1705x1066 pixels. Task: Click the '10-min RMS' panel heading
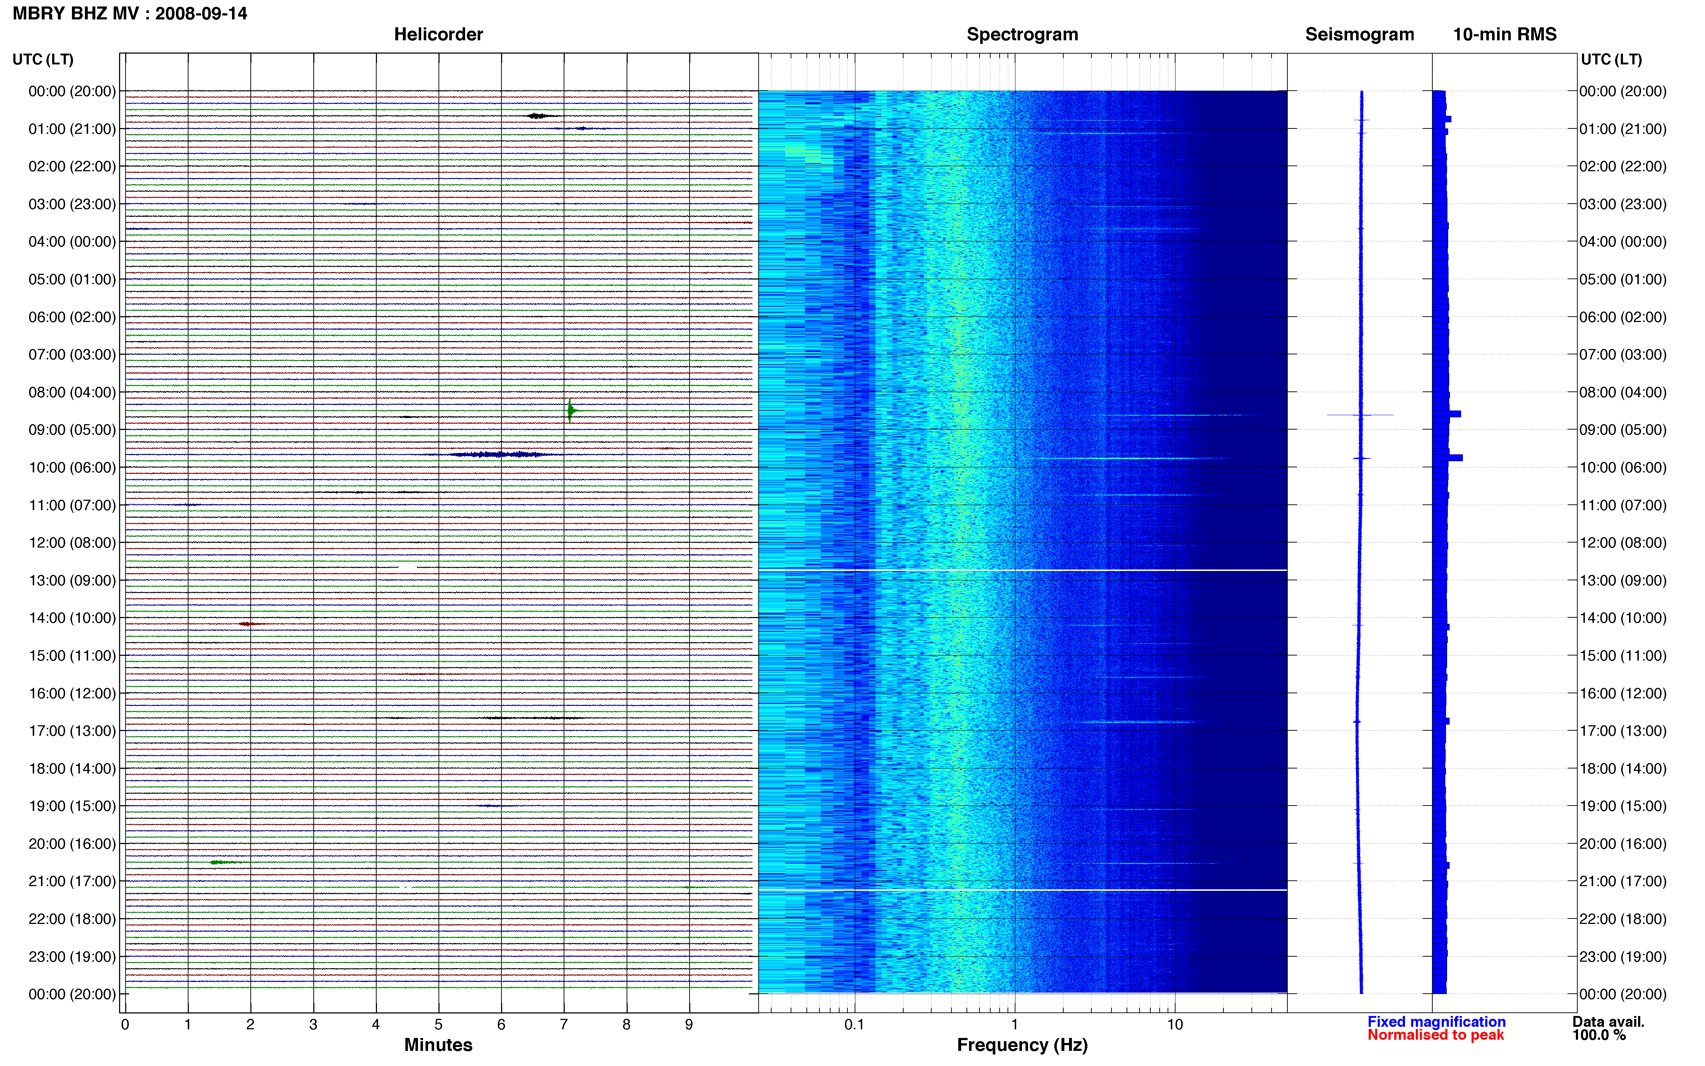click(1504, 35)
